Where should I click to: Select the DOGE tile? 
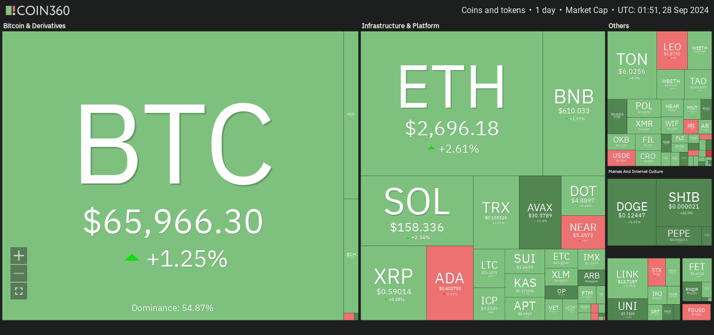(x=631, y=212)
